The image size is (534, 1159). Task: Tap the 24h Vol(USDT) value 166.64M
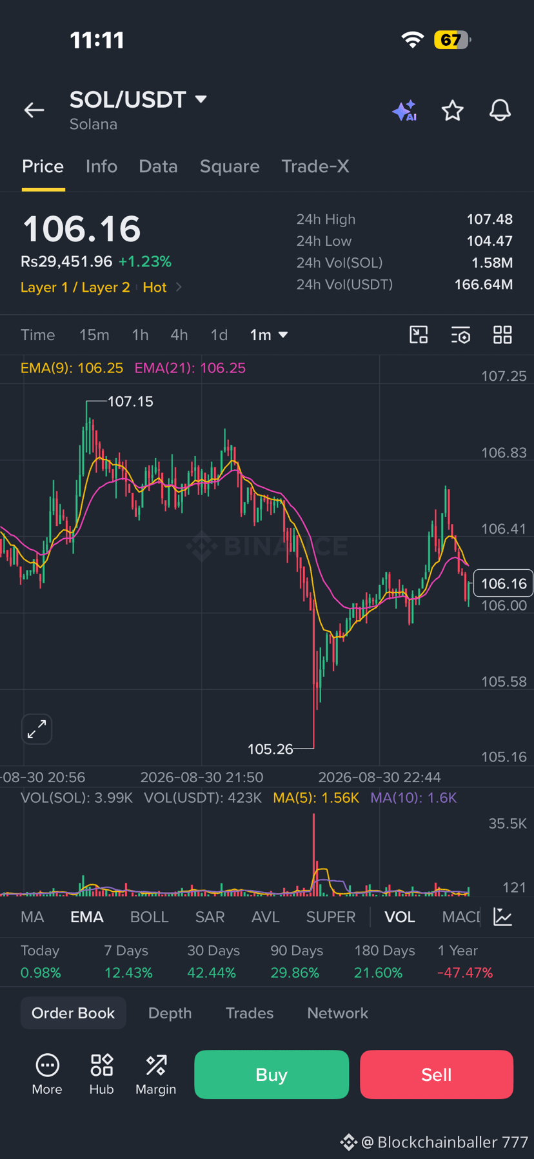click(x=484, y=285)
